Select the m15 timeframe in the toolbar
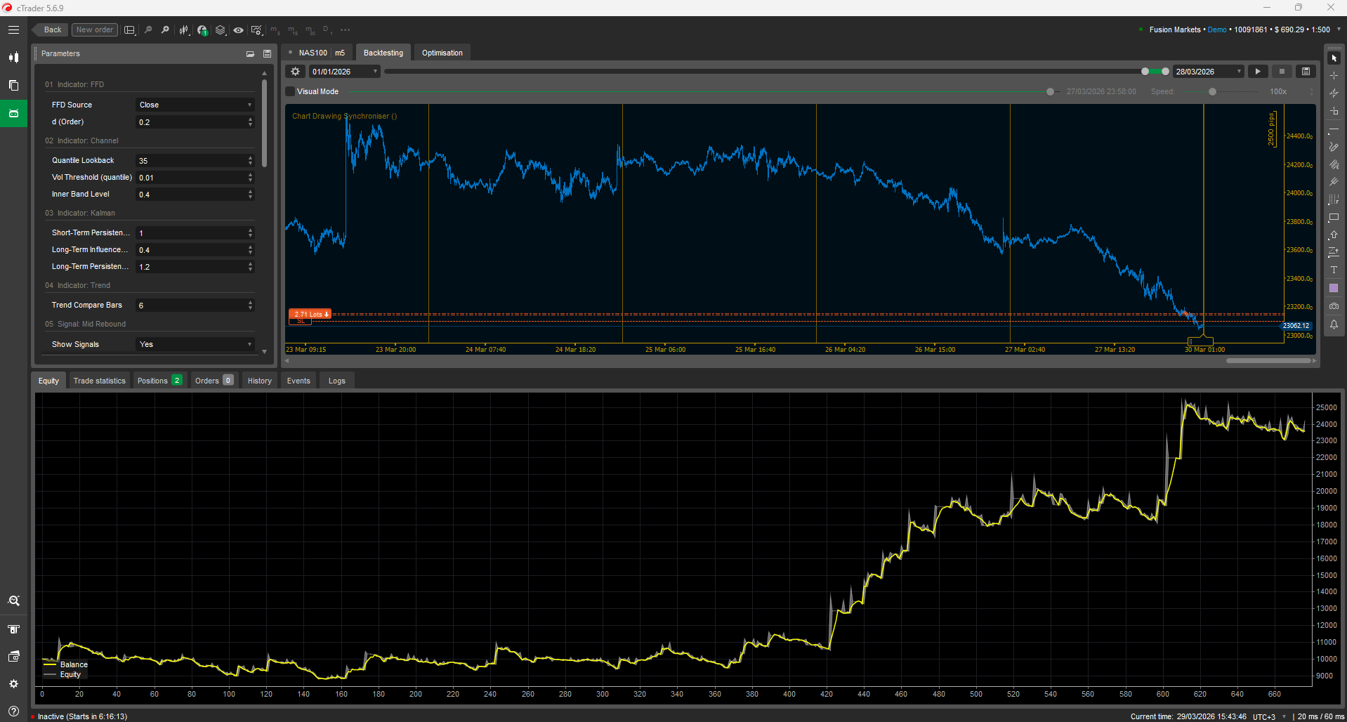This screenshot has width=1347, height=722. coord(292,29)
